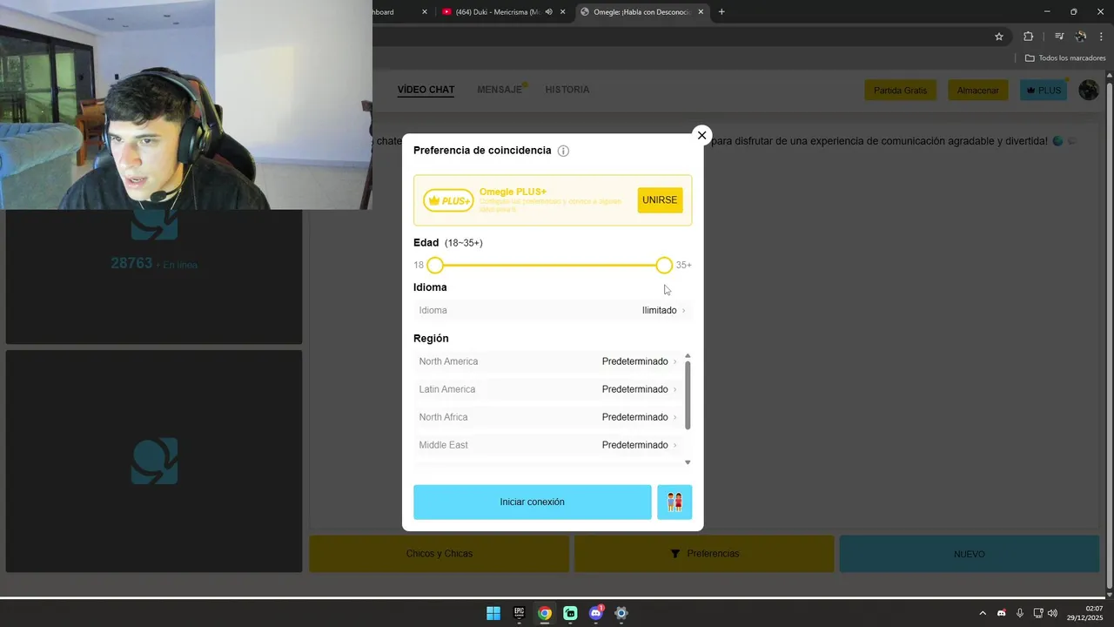Click the closed YouTube-left tab's close X
This screenshot has width=1114, height=627.
(425, 12)
